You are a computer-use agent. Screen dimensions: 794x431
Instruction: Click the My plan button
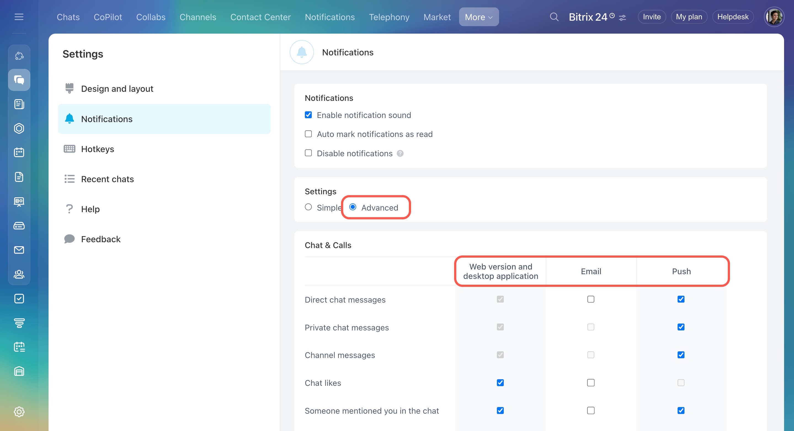tap(689, 17)
